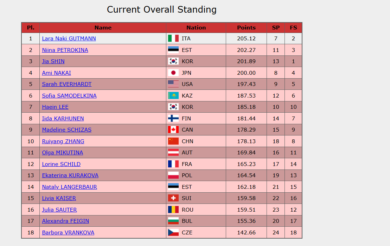Click the USA flag icon
The height and width of the screenshot is (246, 390).
click(173, 84)
